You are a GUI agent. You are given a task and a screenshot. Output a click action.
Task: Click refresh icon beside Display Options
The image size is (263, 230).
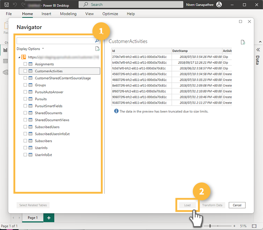coord(97,49)
